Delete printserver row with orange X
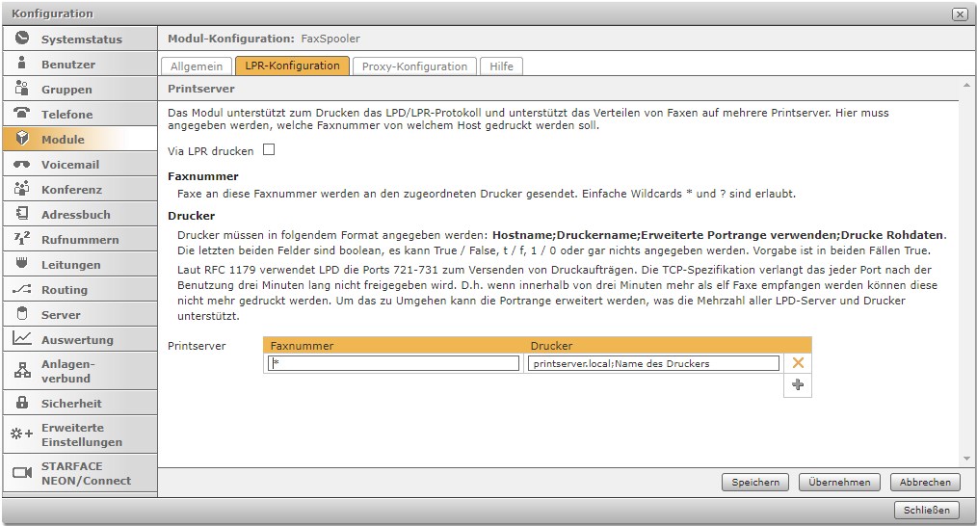This screenshot has width=977, height=526. [x=797, y=363]
